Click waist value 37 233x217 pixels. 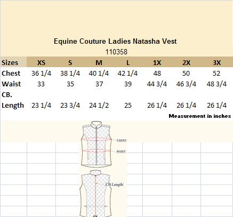[99, 84]
